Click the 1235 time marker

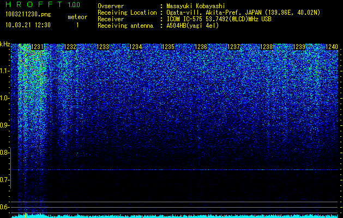[x=168, y=47]
